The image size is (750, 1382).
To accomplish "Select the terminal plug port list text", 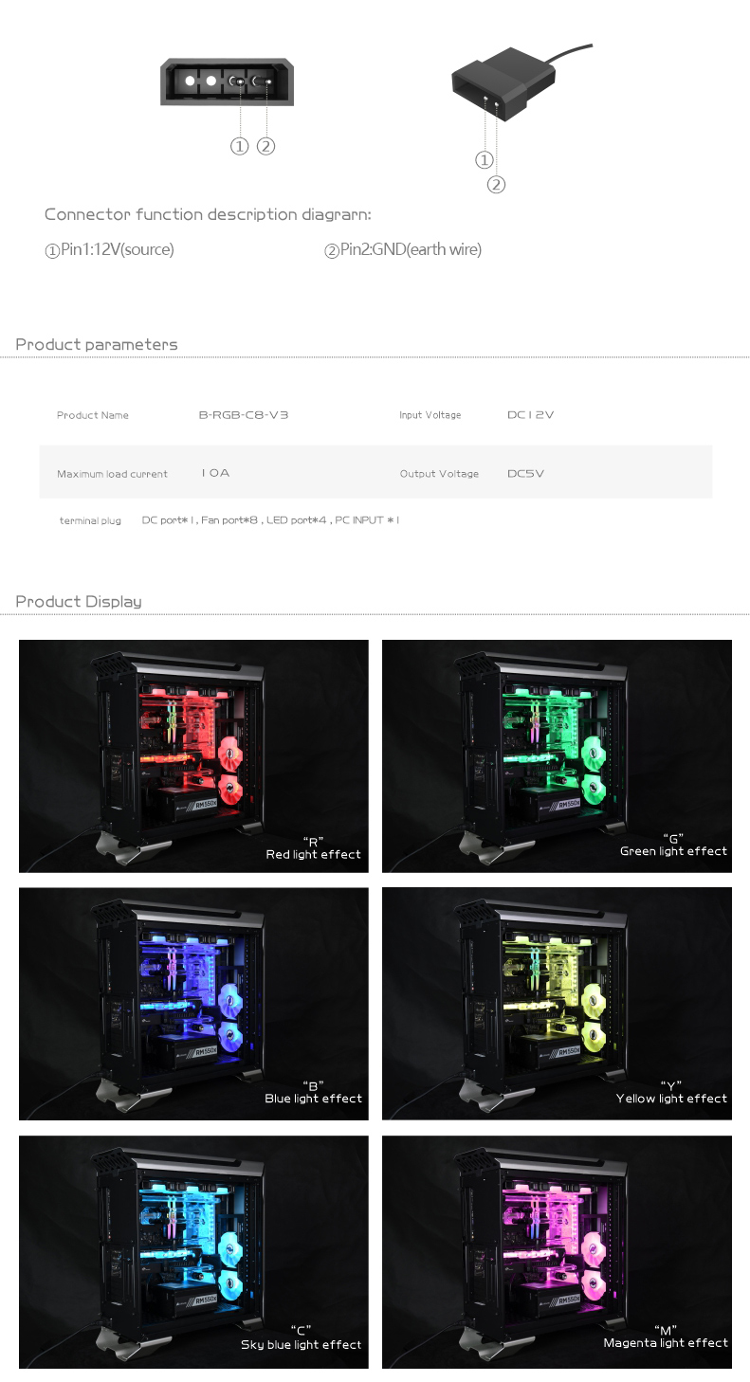I will click(270, 520).
